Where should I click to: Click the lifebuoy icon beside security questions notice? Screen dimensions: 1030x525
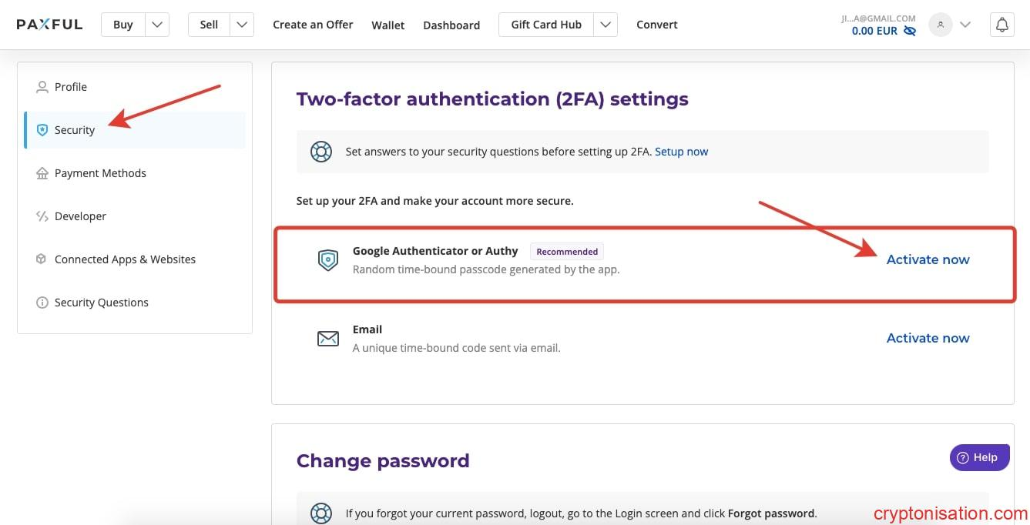coord(320,152)
